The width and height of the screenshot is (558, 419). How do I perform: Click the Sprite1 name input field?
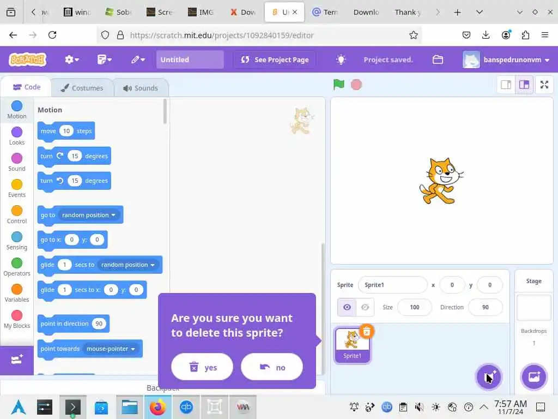(x=392, y=285)
